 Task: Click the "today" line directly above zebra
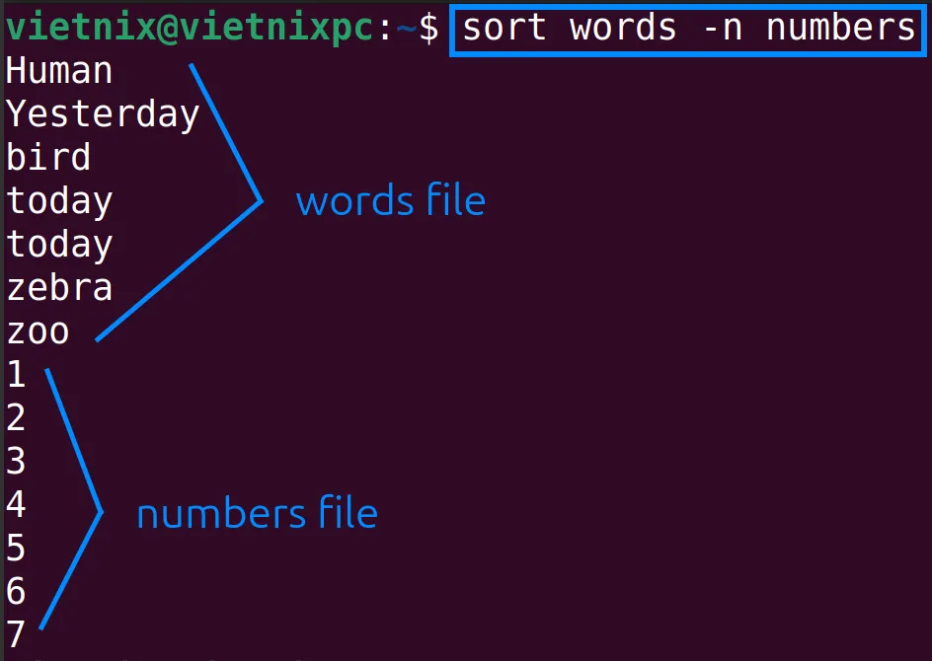(59, 246)
